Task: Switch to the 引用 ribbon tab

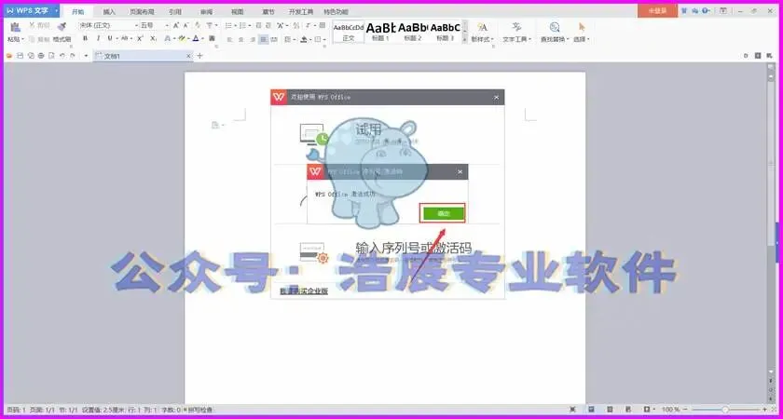Action: pos(175,11)
